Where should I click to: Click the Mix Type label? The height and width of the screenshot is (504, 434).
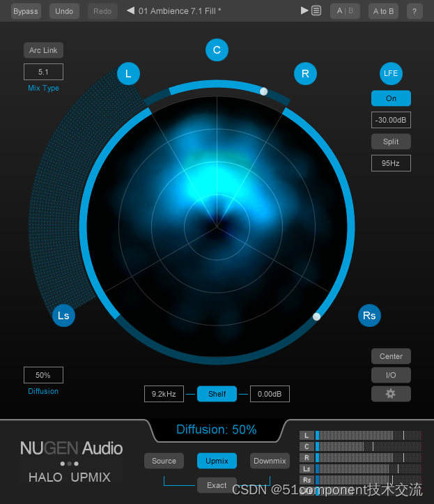[43, 88]
